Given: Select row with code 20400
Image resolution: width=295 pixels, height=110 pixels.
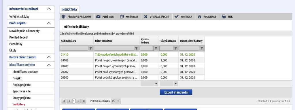Looking at the screenshot, I should (x=132, y=66).
